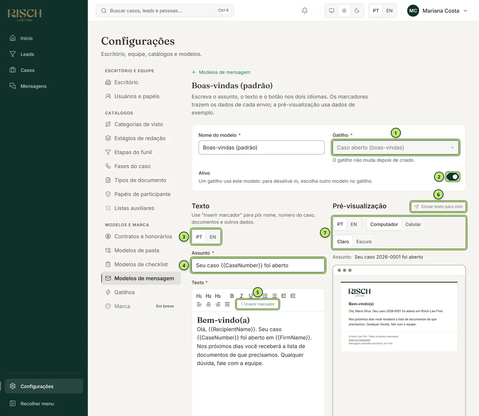Switch to light theme sun icon
Screen dimensions: 479x416
344,11
